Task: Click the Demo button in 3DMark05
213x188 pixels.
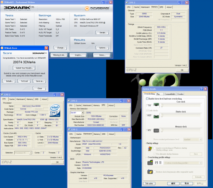Action: tap(102, 55)
